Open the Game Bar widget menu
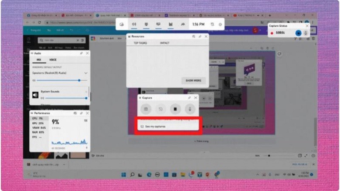 click(x=122, y=25)
